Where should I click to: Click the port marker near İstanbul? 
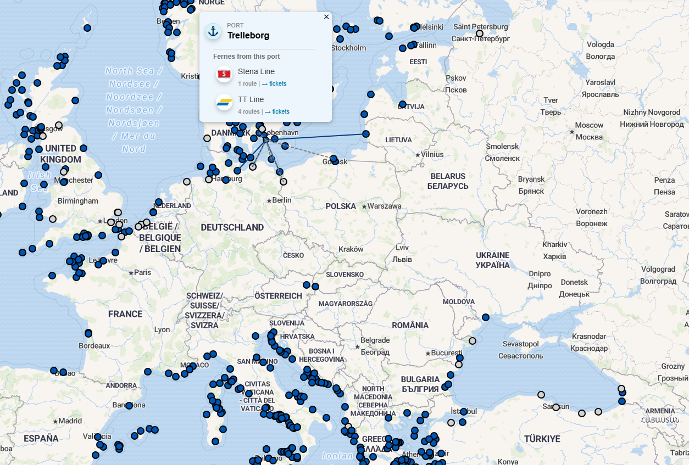(464, 412)
